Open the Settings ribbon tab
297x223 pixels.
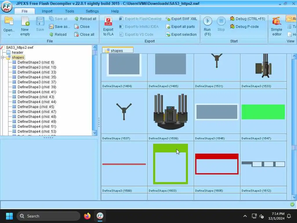pos(92,11)
